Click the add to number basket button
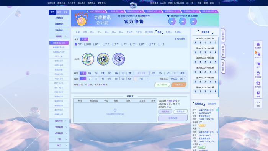268x151 pixels. tap(162, 85)
